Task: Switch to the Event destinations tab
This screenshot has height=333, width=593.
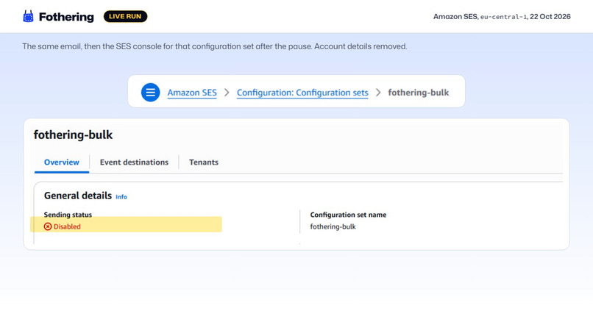Action: coord(134,162)
